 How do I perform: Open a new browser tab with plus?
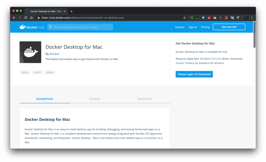71,11
